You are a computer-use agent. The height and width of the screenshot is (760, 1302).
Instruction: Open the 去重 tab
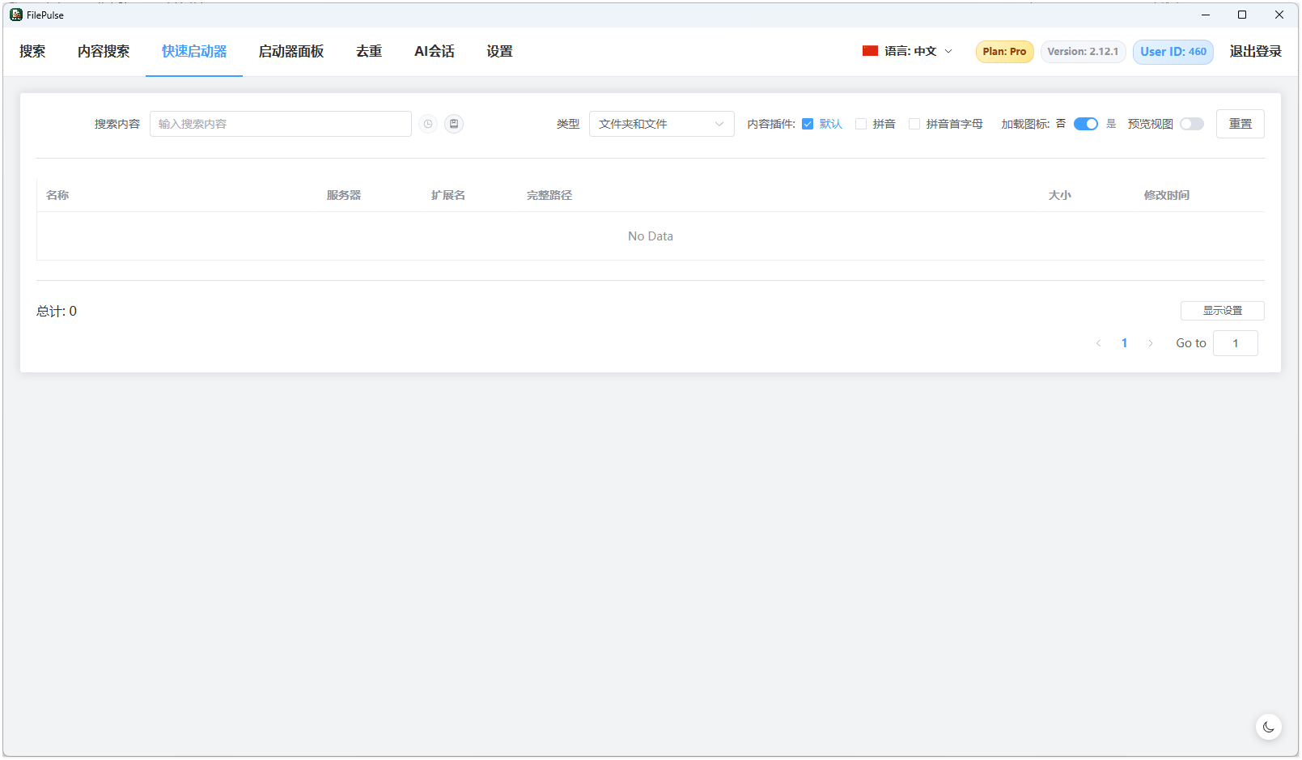tap(369, 51)
